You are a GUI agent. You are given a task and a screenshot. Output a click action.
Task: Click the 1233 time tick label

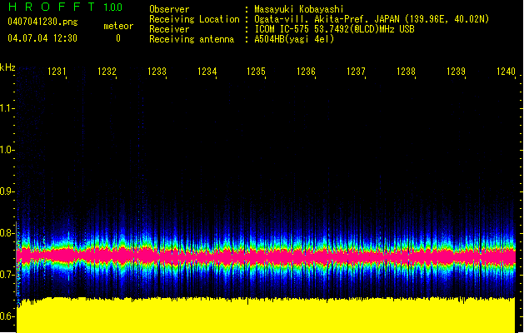(x=157, y=72)
